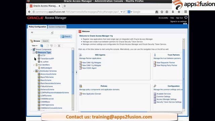Open the All search type dropdown
This screenshot has height=121, width=215.
[52, 33]
